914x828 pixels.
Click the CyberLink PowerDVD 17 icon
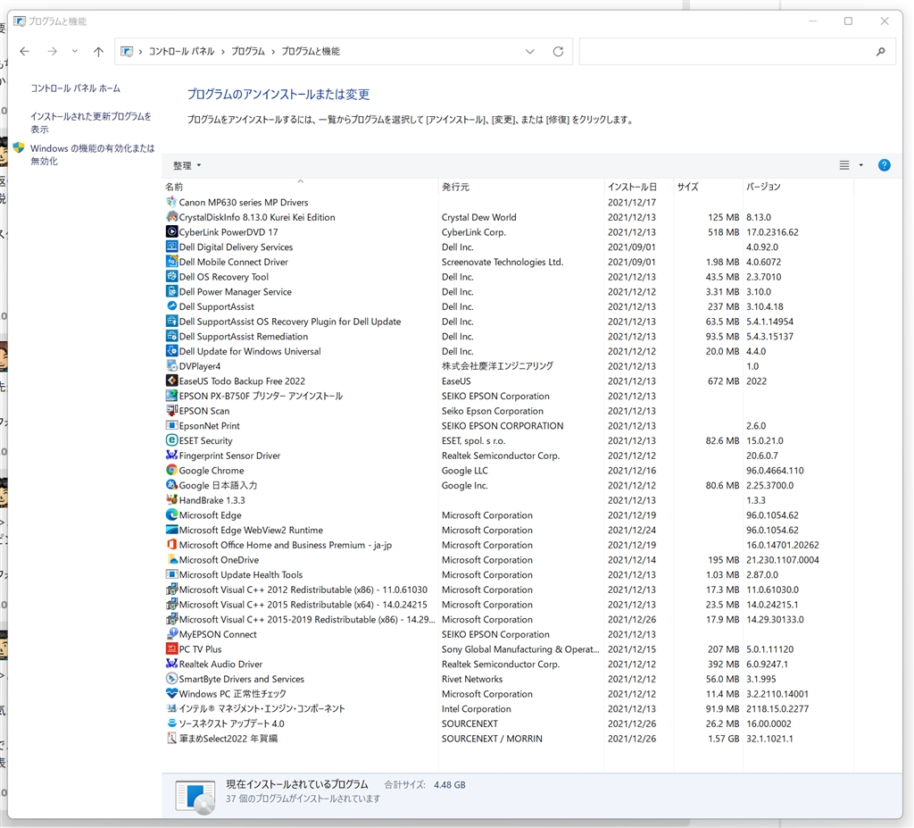pos(171,231)
